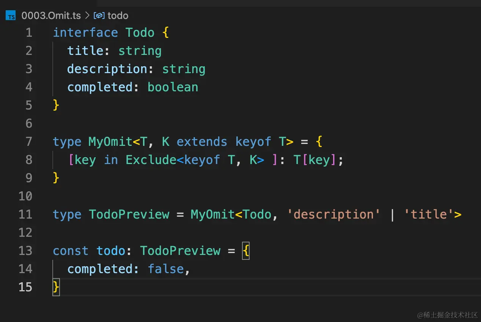Select line number 11 in the gutter
Image resolution: width=481 pixels, height=322 pixels.
point(25,214)
